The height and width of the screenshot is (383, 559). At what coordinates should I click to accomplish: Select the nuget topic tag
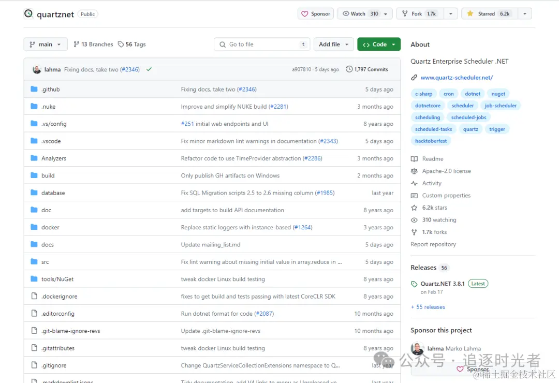click(x=498, y=94)
